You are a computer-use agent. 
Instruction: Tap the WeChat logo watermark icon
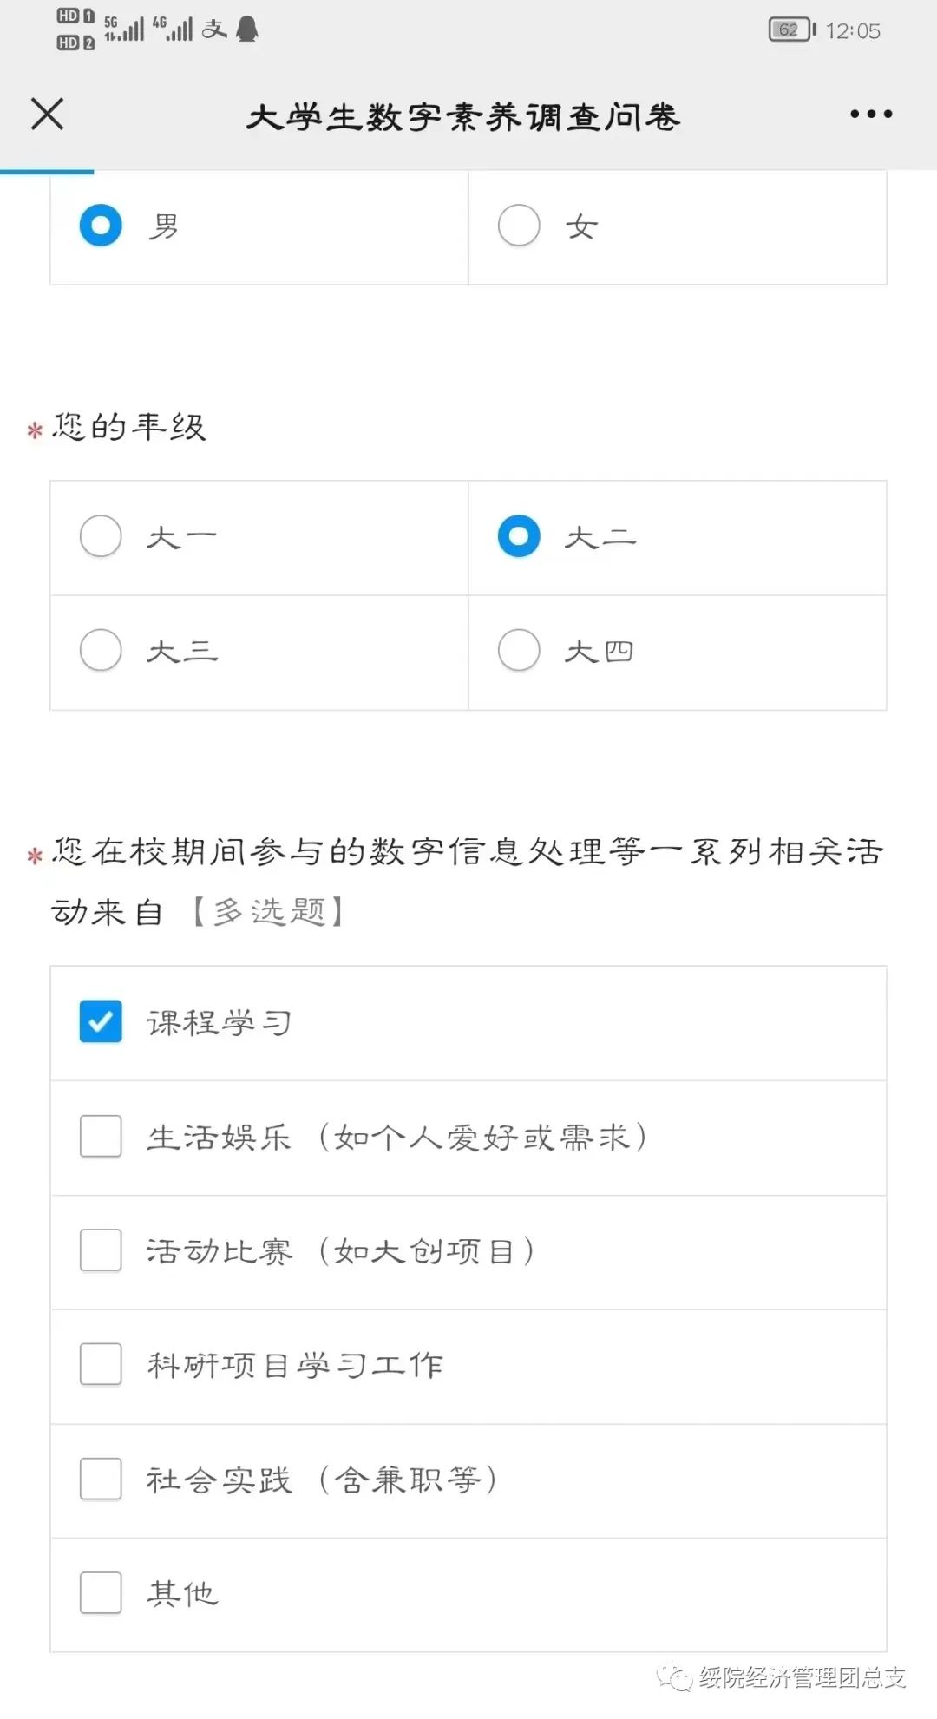(x=676, y=1677)
